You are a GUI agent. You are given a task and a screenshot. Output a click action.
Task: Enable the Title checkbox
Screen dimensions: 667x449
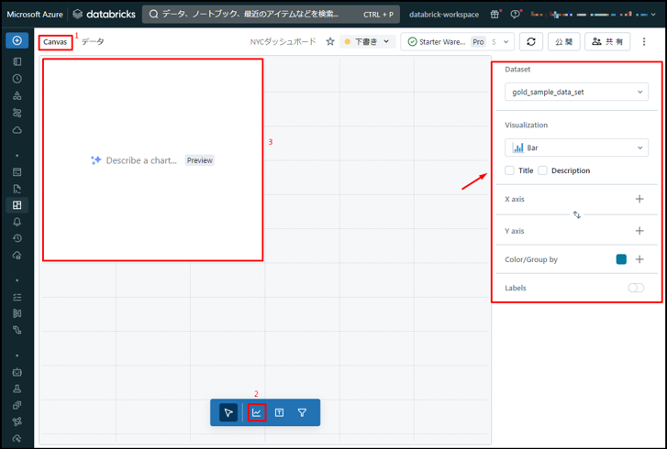(510, 170)
